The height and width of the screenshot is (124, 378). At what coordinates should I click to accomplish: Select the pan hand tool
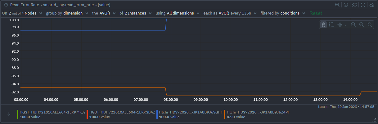(323, 25)
